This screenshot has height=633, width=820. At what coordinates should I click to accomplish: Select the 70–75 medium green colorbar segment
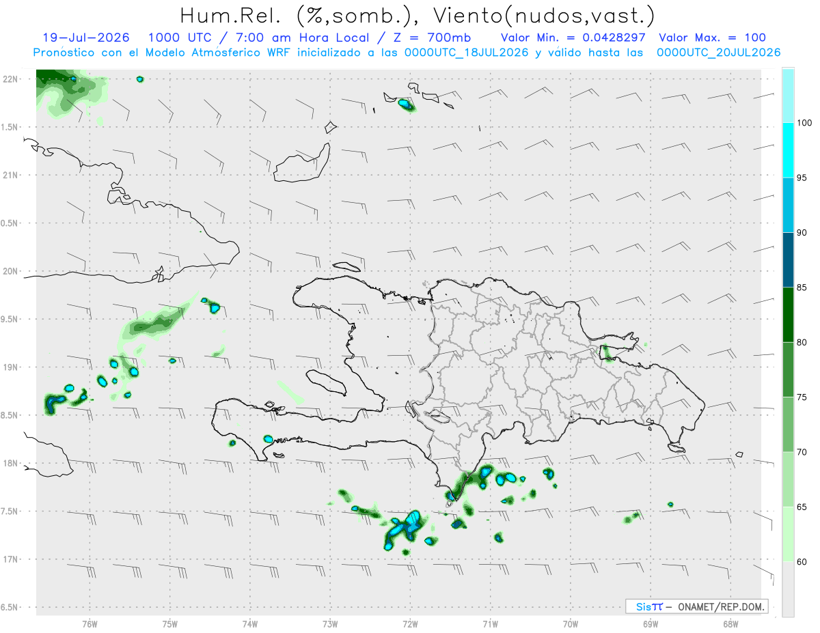click(x=787, y=424)
